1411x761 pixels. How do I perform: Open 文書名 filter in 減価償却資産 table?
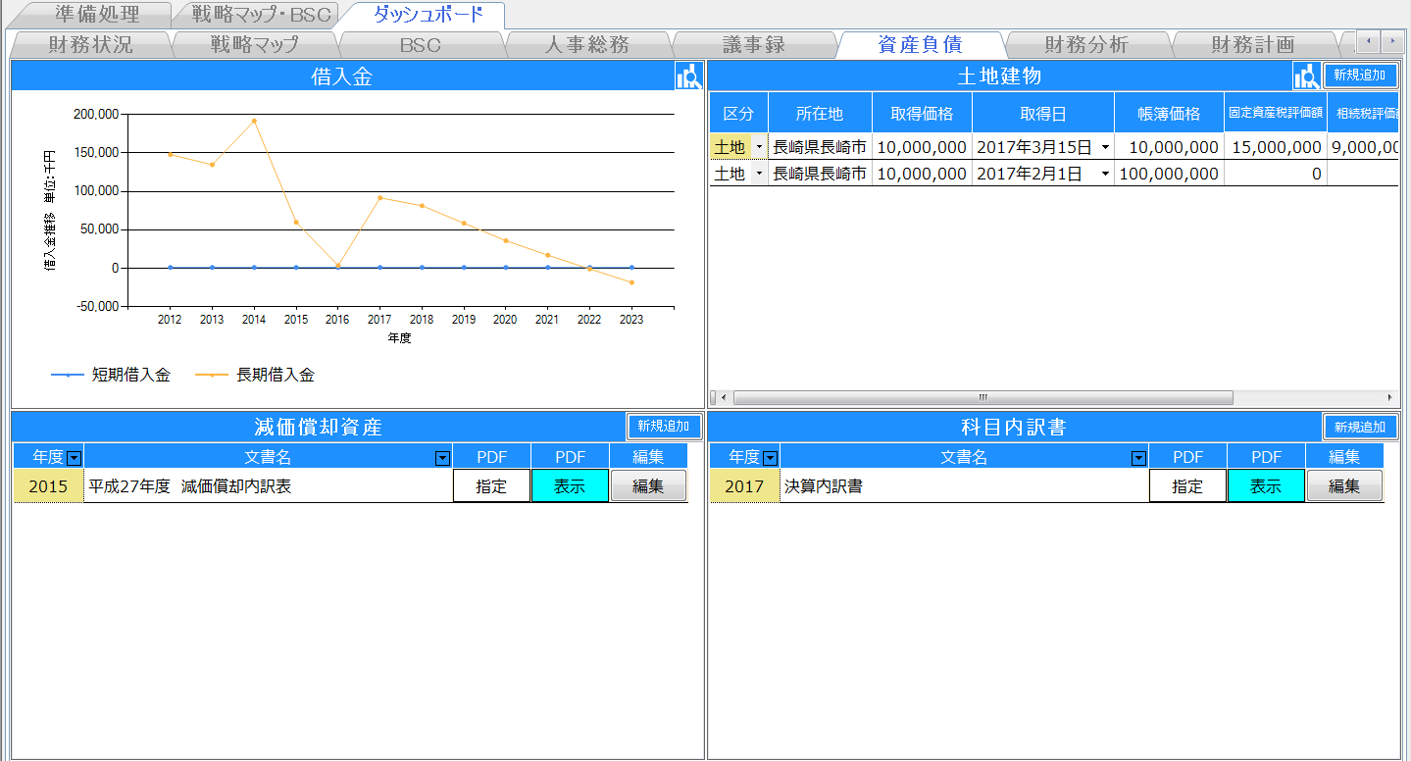click(x=442, y=458)
